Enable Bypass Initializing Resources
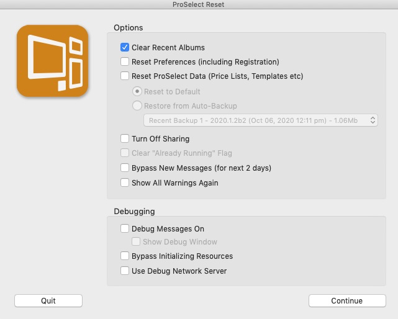Image resolution: width=398 pixels, height=319 pixels. [125, 256]
